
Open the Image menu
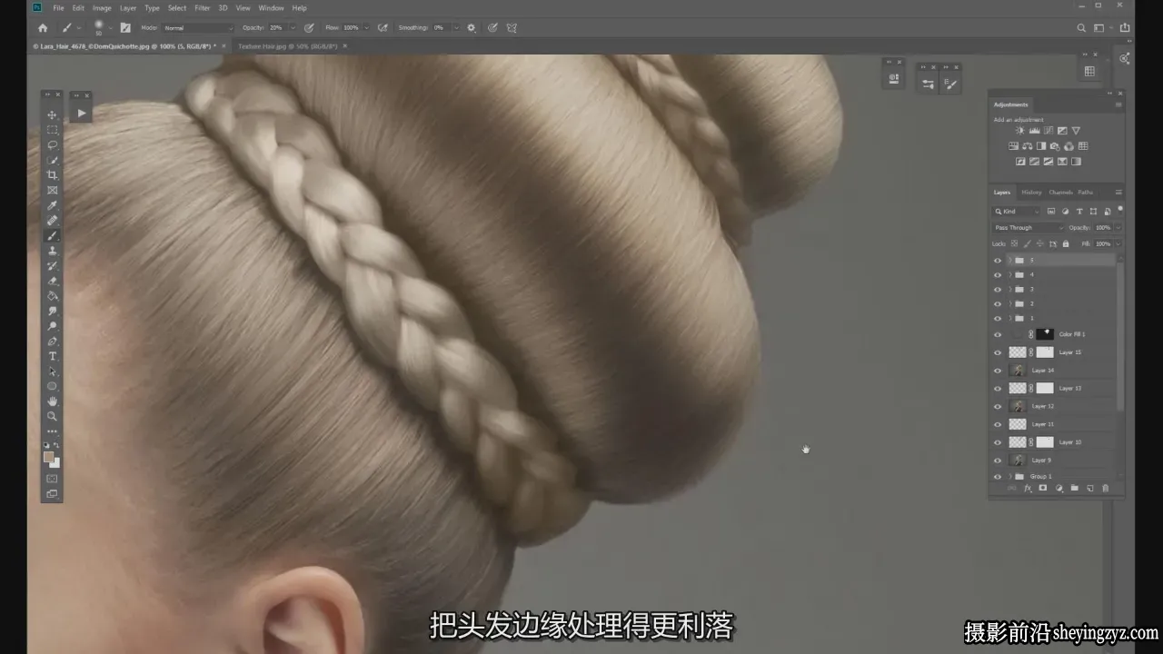point(102,7)
